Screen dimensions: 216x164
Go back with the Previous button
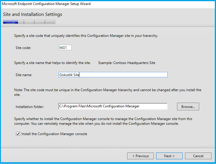140,156
